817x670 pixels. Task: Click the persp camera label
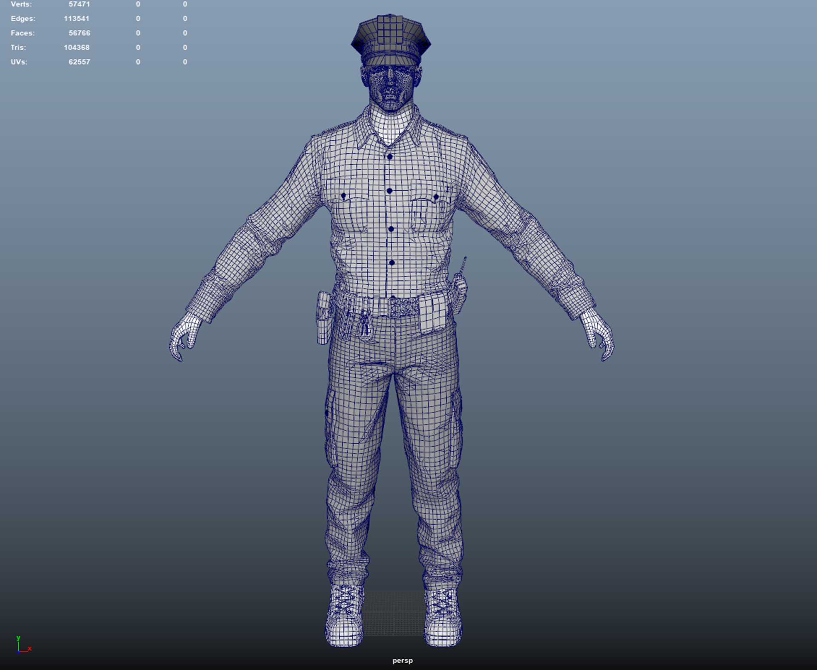[x=403, y=661]
